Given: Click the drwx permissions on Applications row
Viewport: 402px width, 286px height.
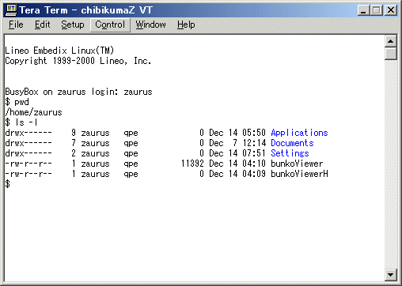Looking at the screenshot, I should [x=28, y=133].
